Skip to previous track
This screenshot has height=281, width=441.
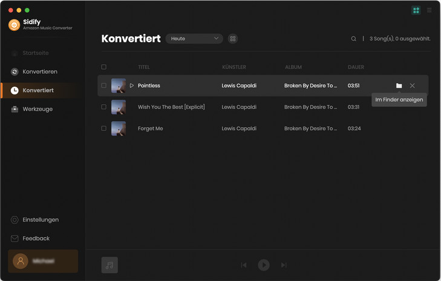click(244, 265)
